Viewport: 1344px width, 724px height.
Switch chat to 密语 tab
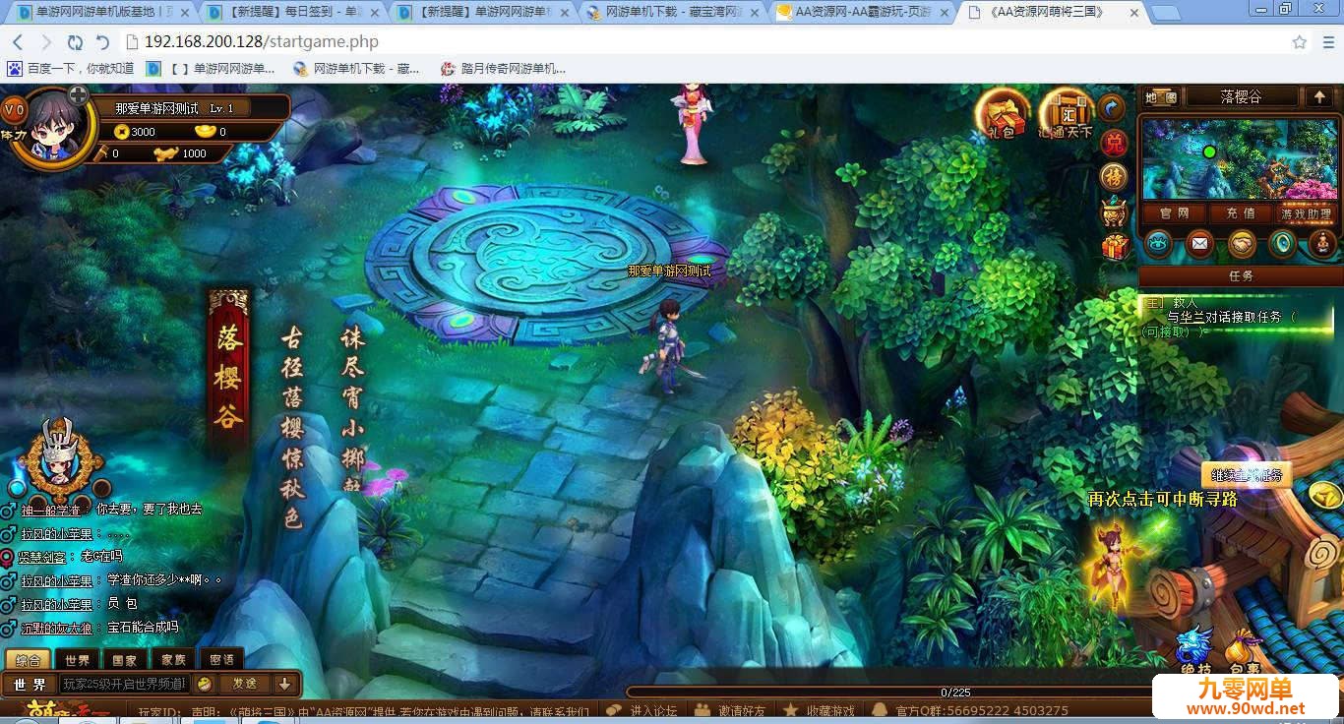pyautogui.click(x=221, y=659)
